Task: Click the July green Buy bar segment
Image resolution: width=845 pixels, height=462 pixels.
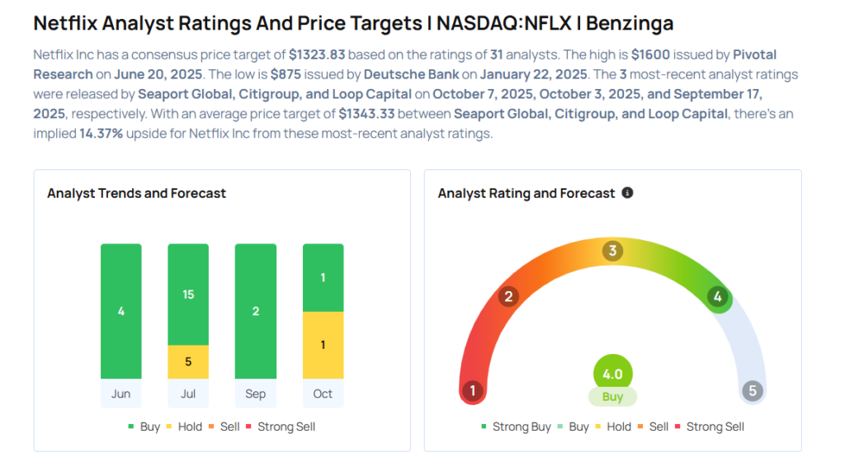Action: tap(188, 294)
